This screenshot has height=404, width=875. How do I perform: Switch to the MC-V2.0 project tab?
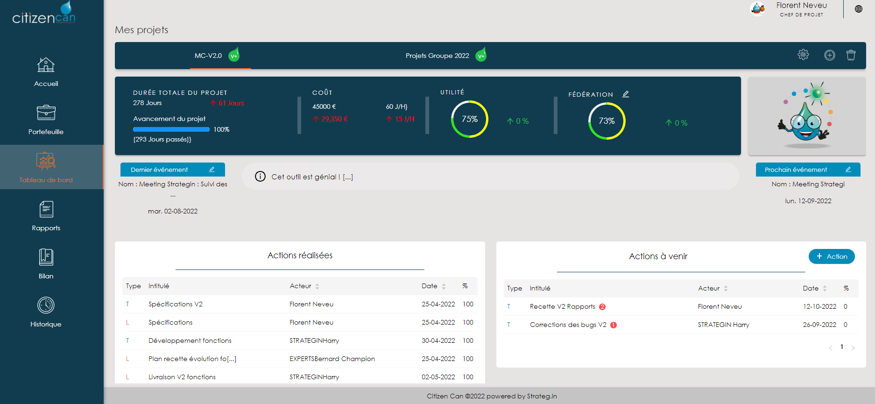208,56
